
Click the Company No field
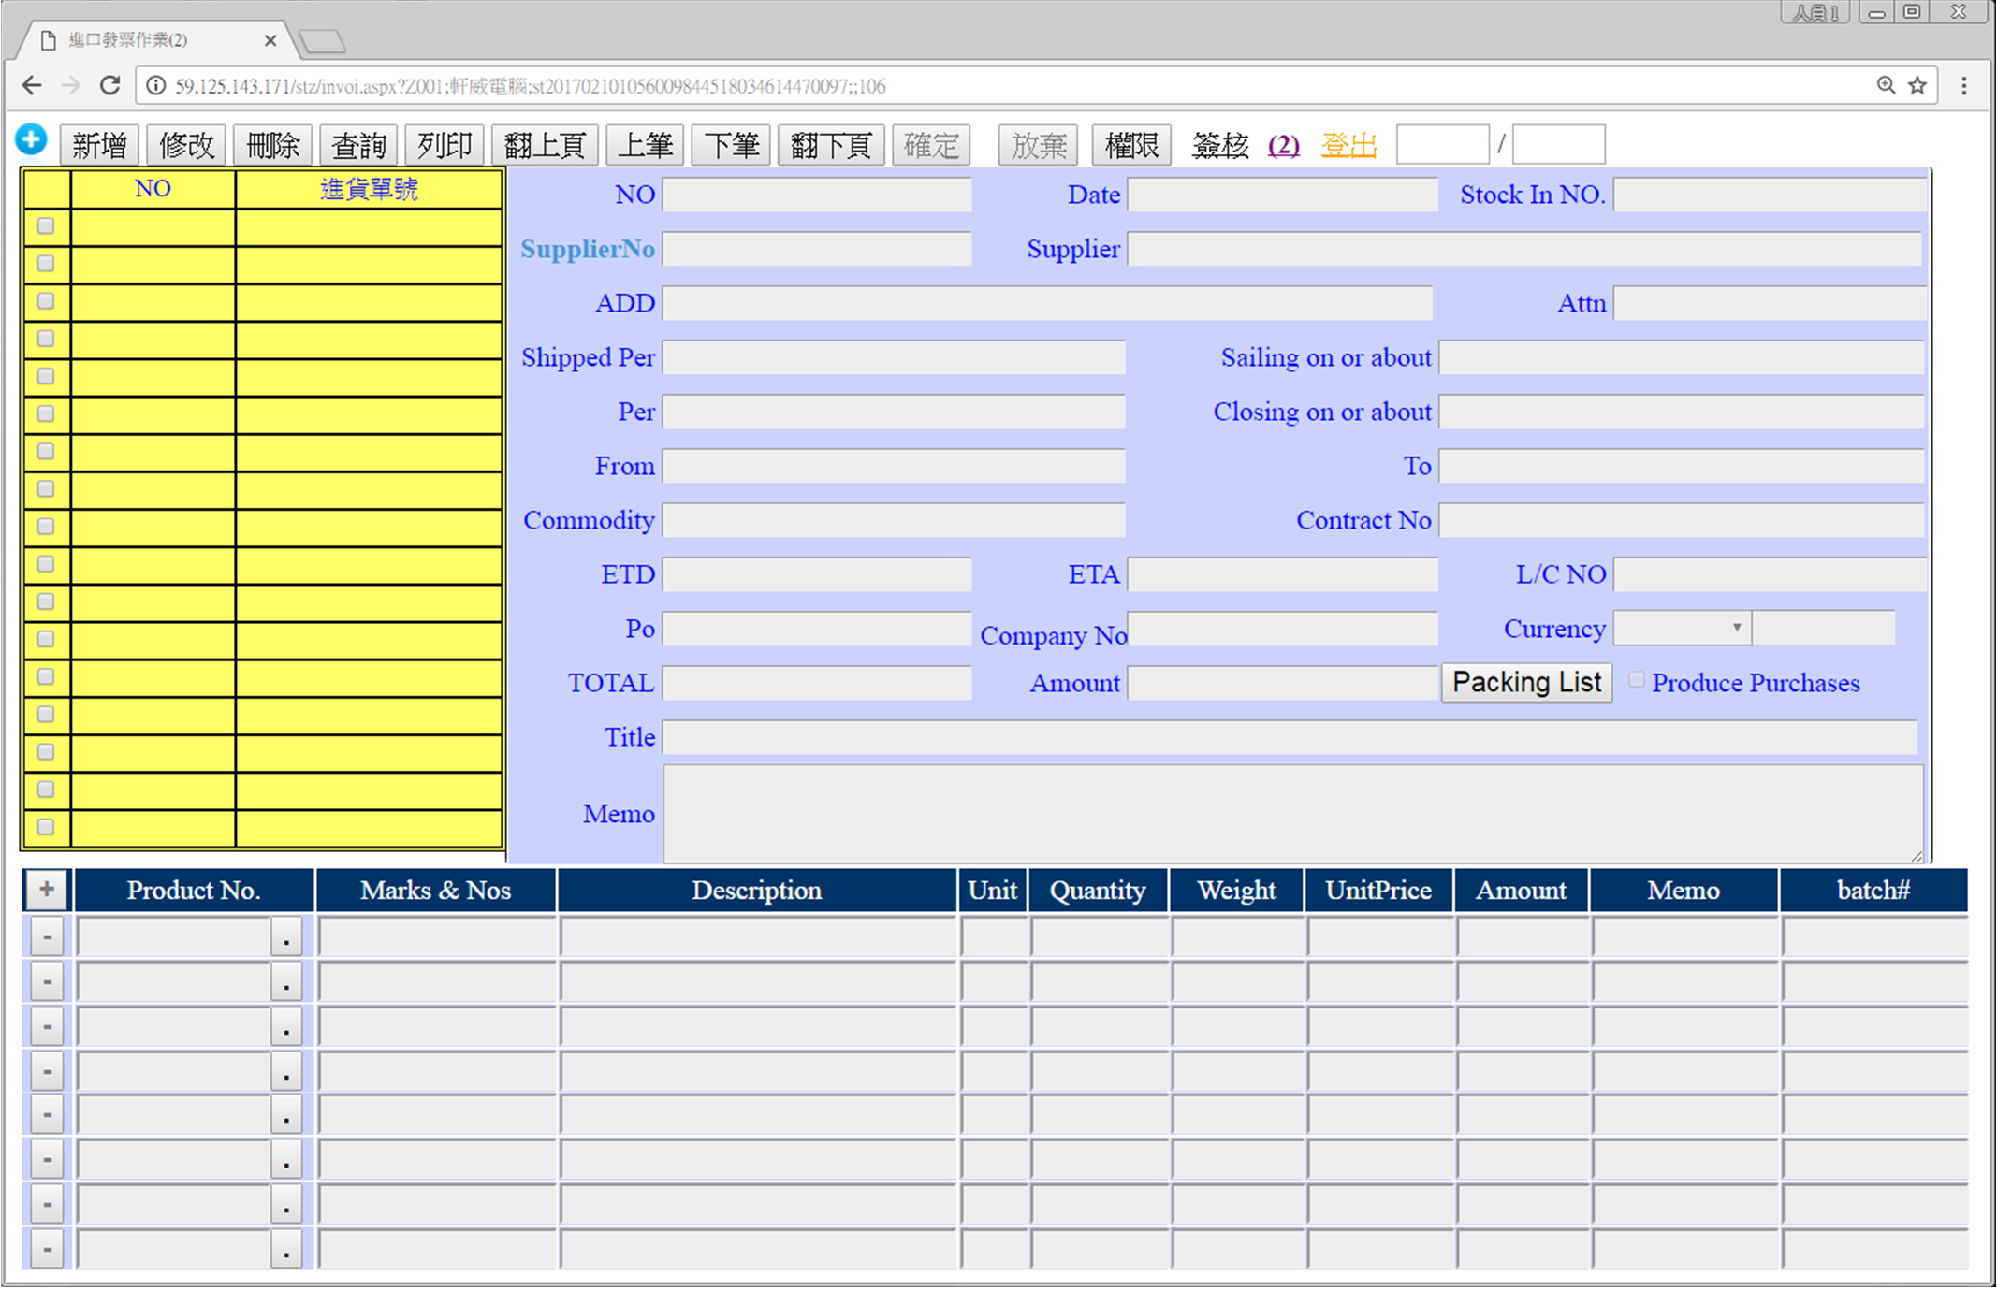1282,629
